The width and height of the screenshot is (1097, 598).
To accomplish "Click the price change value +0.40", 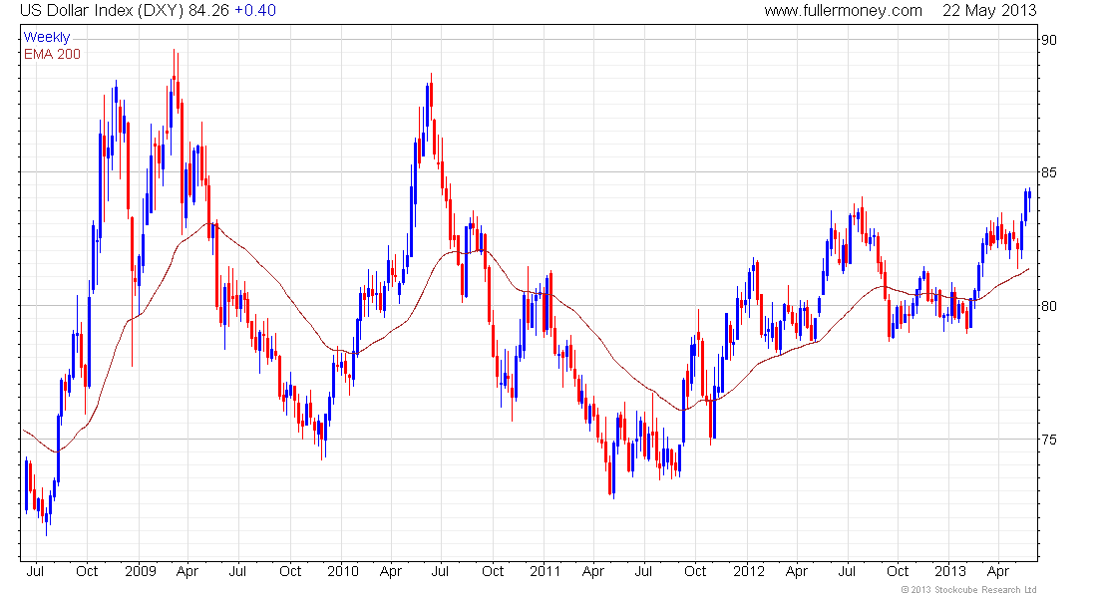I will click(254, 11).
